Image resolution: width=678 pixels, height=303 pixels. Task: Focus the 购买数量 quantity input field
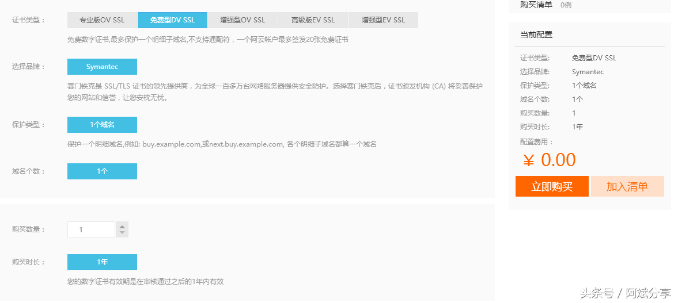(91, 229)
